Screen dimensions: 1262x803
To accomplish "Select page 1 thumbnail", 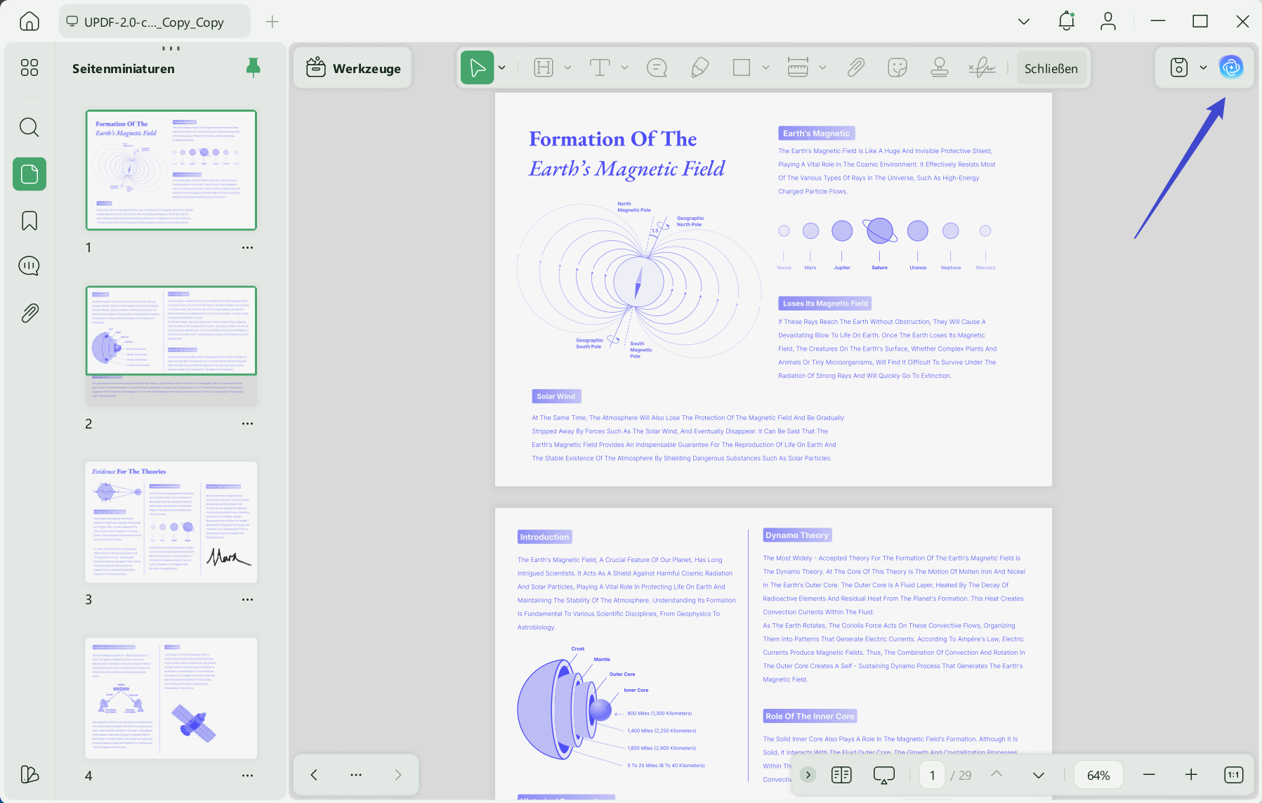I will [171, 170].
